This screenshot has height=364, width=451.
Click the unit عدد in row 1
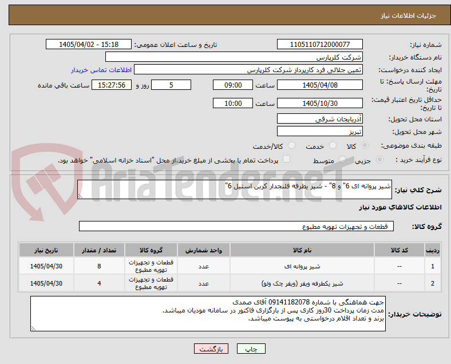[204, 267]
